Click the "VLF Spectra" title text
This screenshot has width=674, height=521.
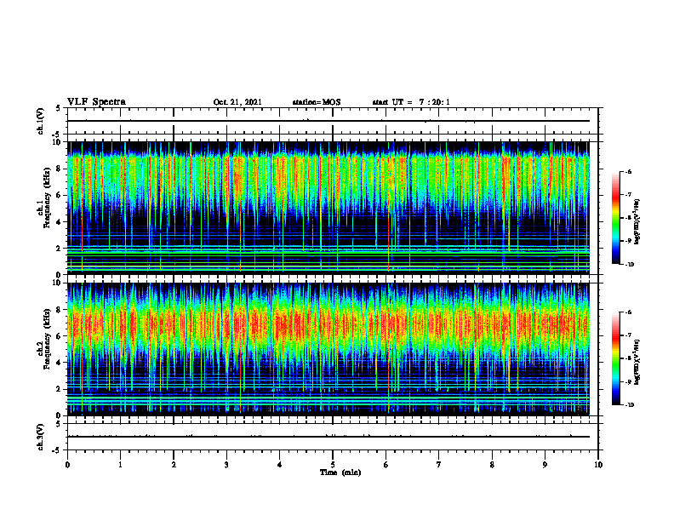coord(96,102)
